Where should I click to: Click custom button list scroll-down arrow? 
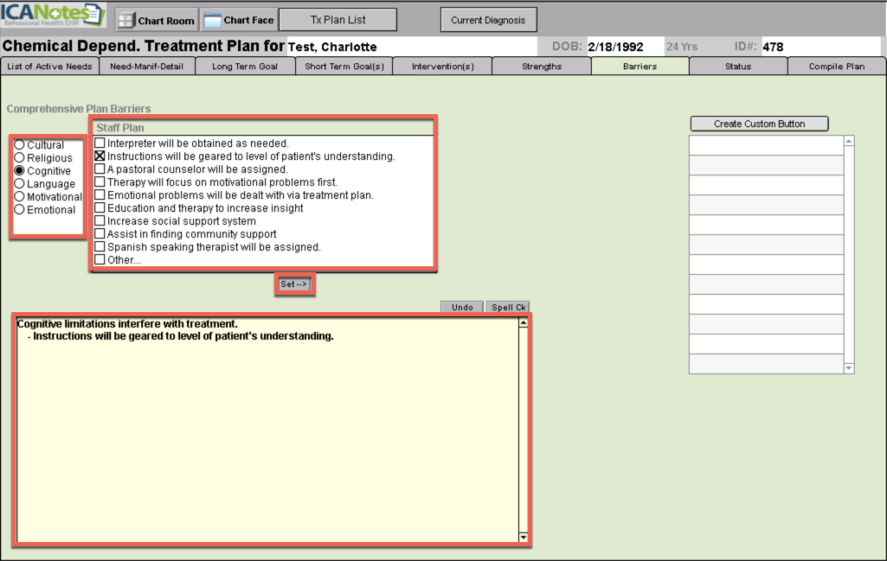pyautogui.click(x=848, y=367)
